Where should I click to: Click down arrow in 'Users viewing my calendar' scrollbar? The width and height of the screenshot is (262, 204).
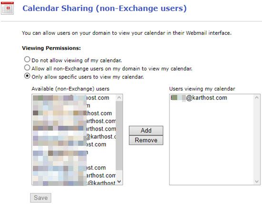pos(257,182)
